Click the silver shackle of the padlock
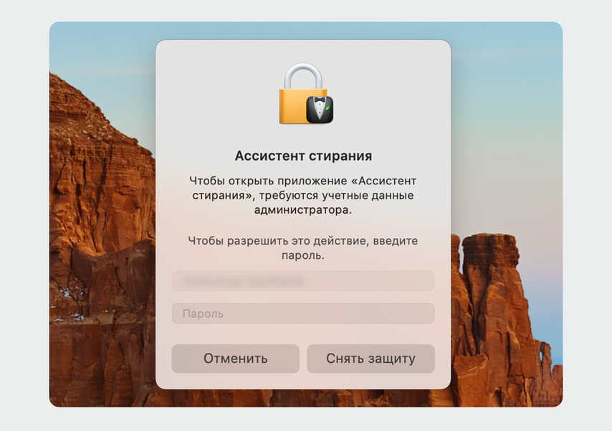This screenshot has height=431, width=612. [303, 75]
